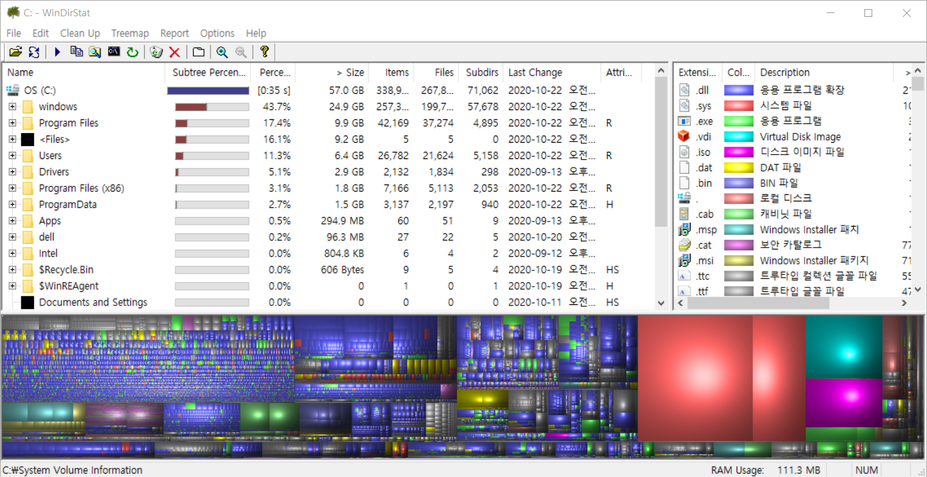
Task: Expand the $Recycle.Bin node
Action: 12,269
